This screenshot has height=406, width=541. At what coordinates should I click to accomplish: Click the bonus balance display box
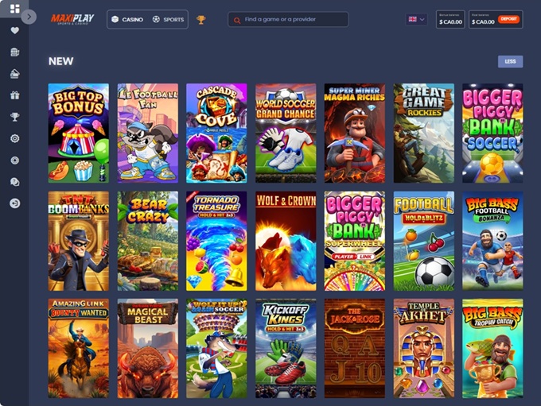(x=450, y=19)
